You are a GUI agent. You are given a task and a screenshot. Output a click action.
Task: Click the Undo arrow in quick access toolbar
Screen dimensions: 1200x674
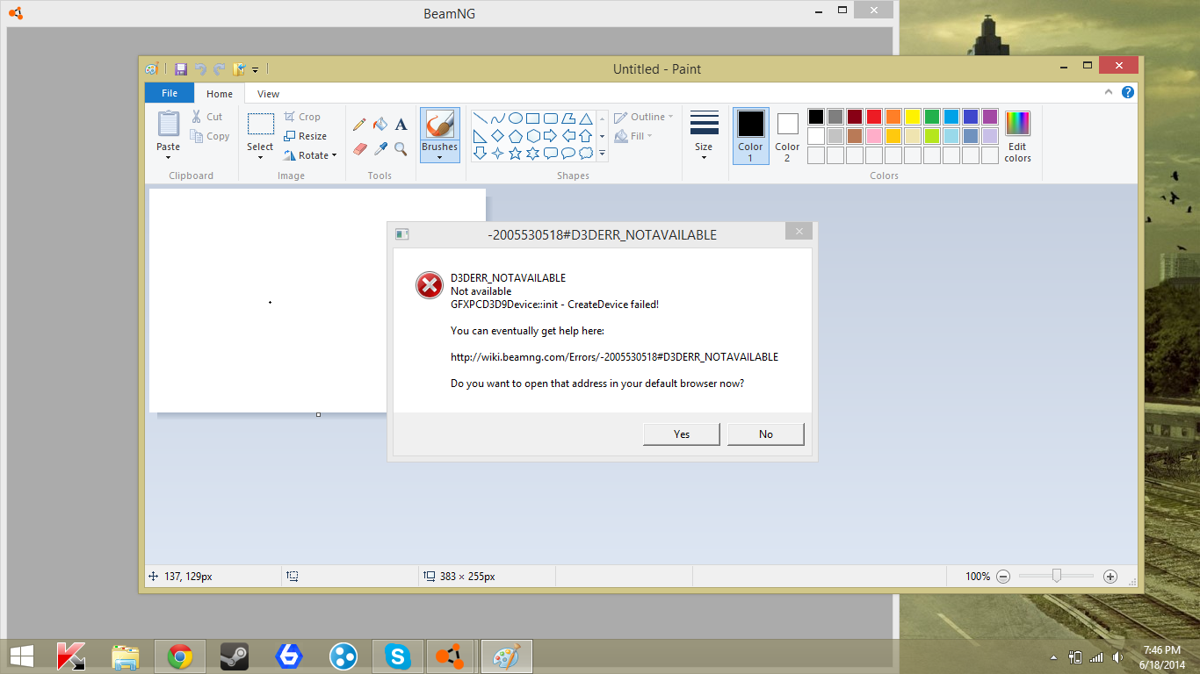pyautogui.click(x=200, y=69)
